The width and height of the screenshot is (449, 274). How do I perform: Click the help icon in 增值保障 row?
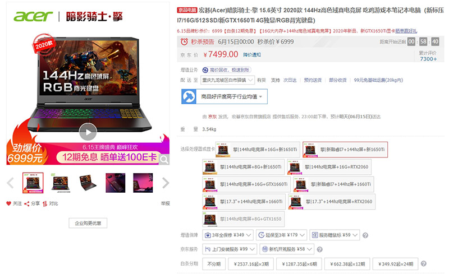point(365,235)
